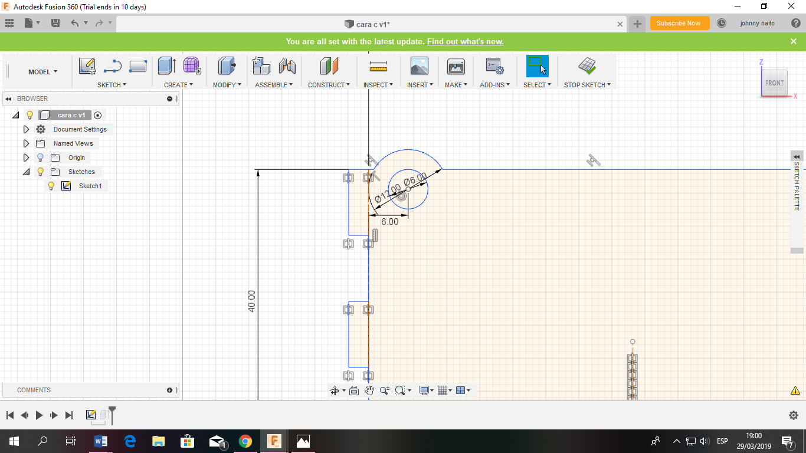Open the MODEL workspace dropdown
The width and height of the screenshot is (806, 453).
pyautogui.click(x=43, y=72)
